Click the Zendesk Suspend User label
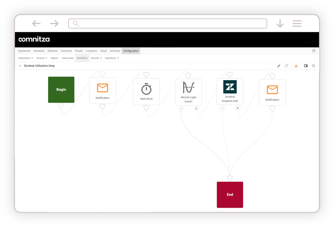Screen dimensions: 334x227 point(230,99)
